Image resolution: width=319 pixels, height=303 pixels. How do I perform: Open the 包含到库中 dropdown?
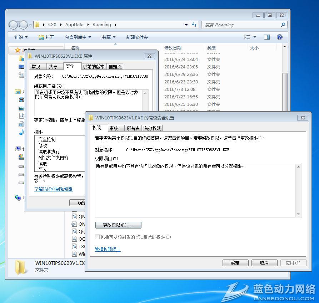click(78, 37)
